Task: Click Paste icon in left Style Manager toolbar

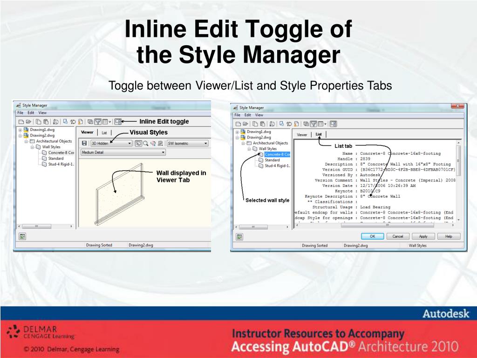Action: click(x=46, y=122)
